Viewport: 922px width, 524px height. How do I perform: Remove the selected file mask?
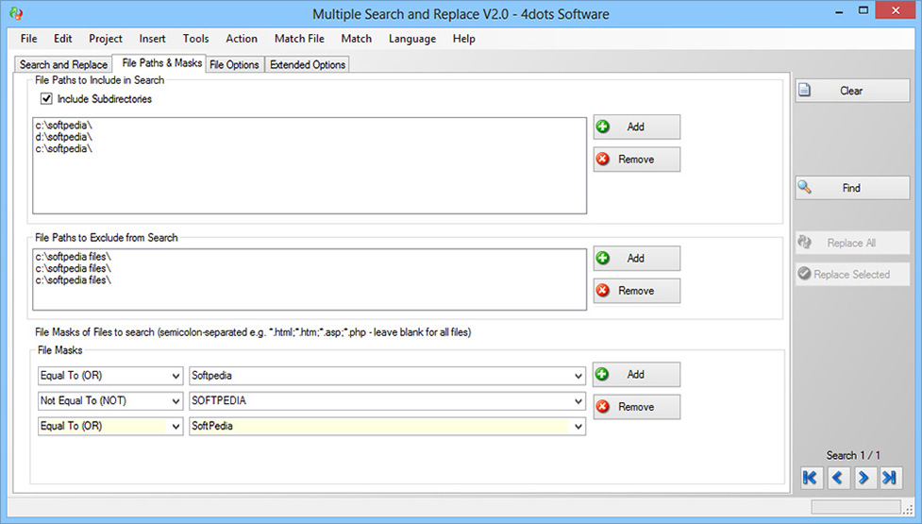tap(637, 407)
